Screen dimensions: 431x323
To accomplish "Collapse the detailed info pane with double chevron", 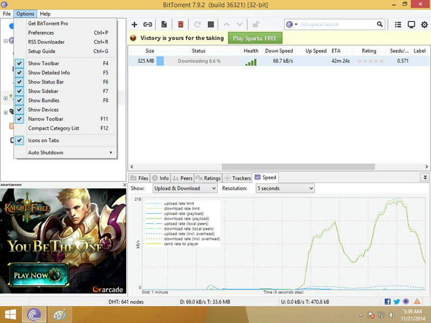I will (425, 178).
